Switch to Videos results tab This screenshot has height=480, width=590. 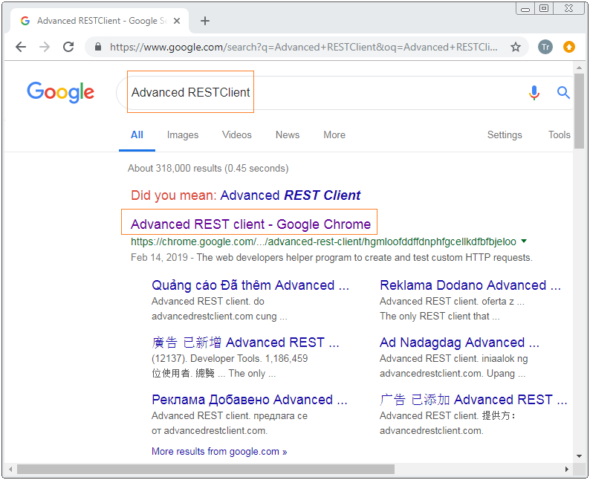point(237,135)
